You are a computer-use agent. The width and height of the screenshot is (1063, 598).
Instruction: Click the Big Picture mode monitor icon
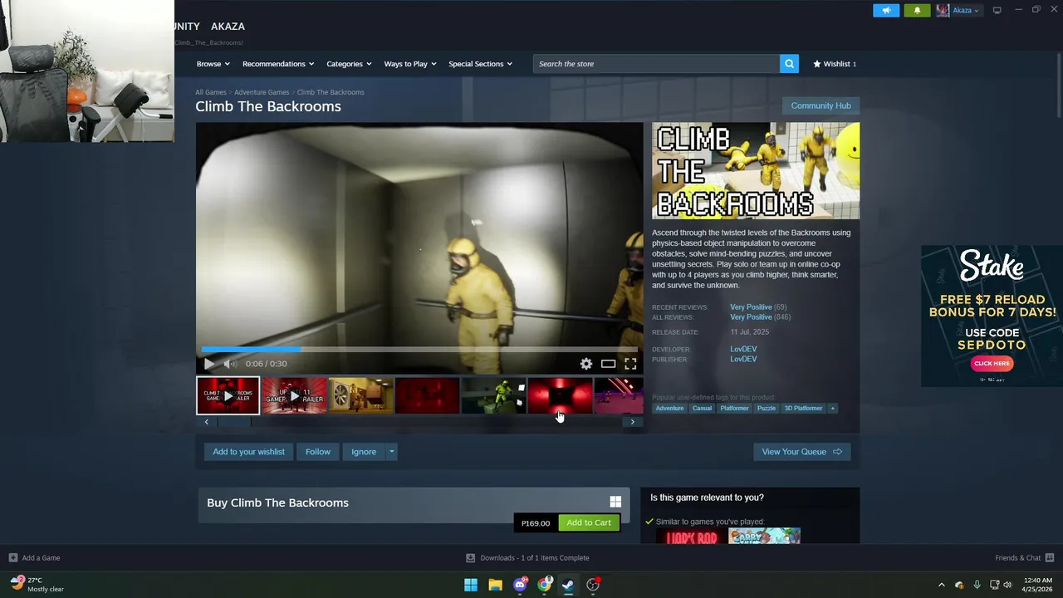997,10
